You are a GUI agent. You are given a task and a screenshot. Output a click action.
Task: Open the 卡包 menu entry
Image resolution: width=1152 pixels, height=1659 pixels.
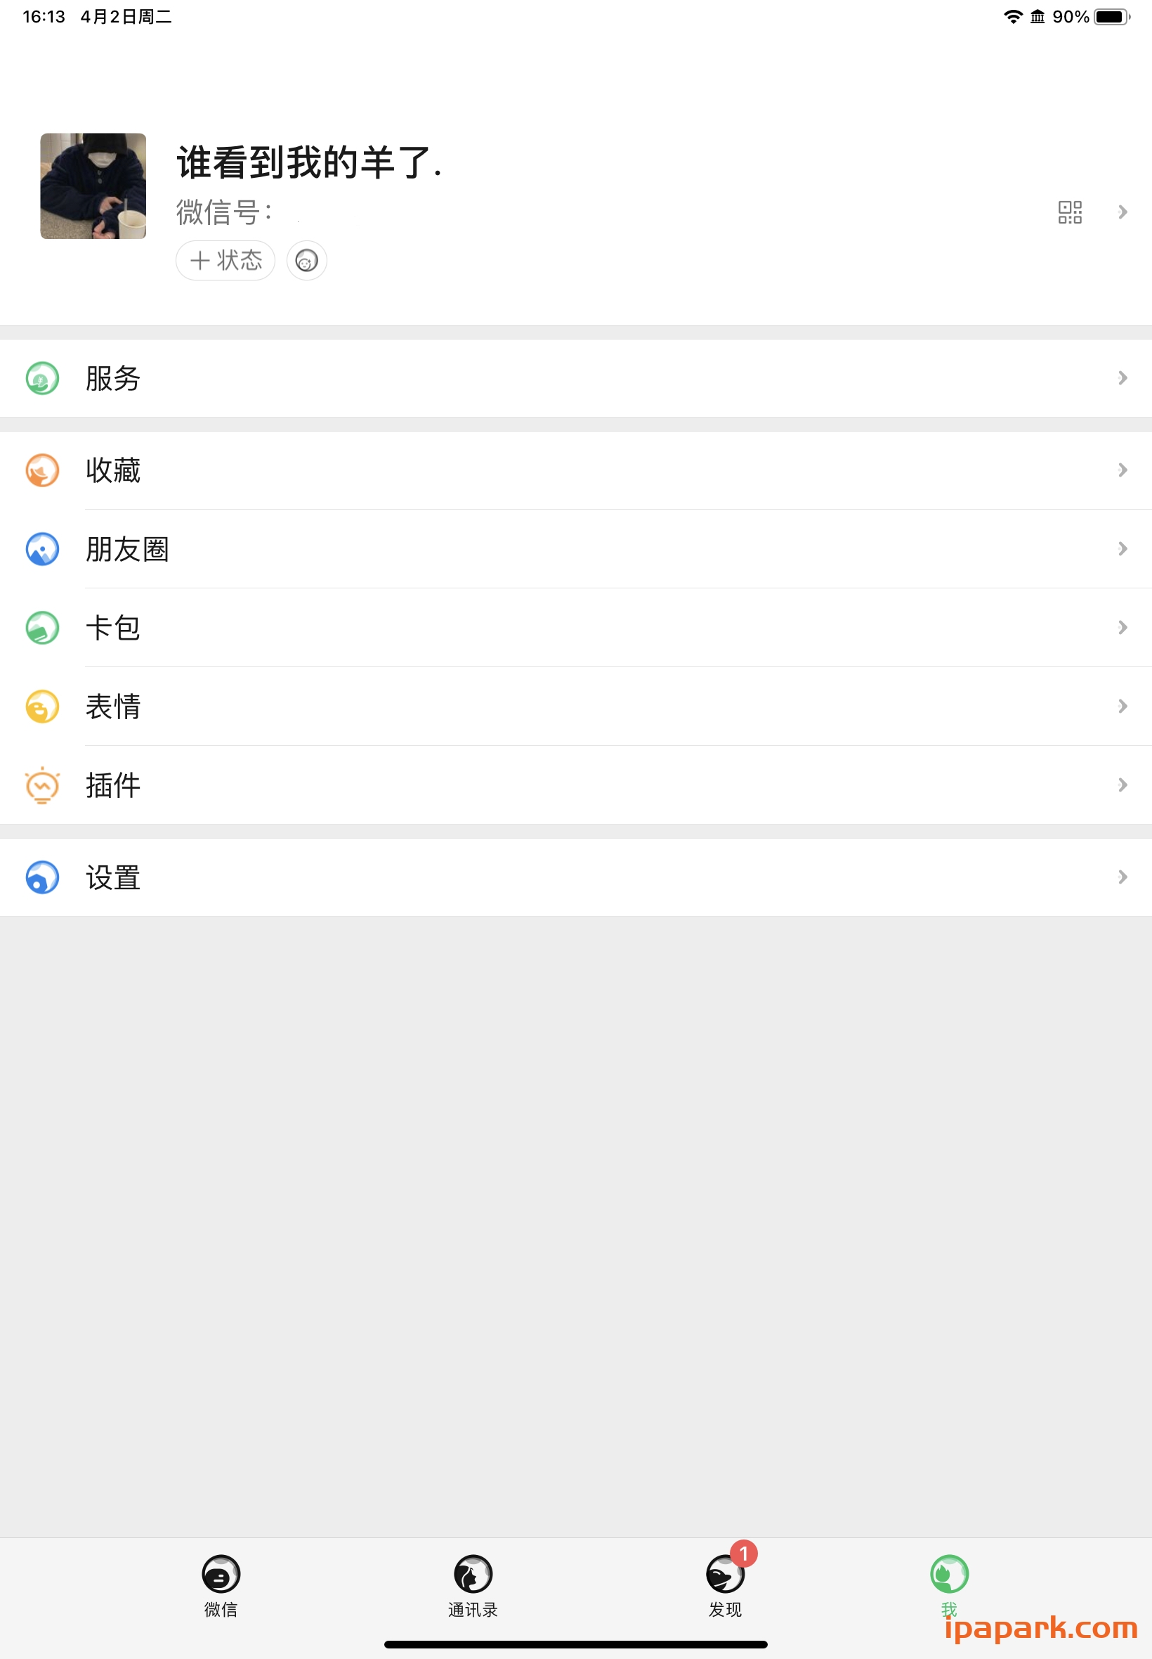[113, 628]
